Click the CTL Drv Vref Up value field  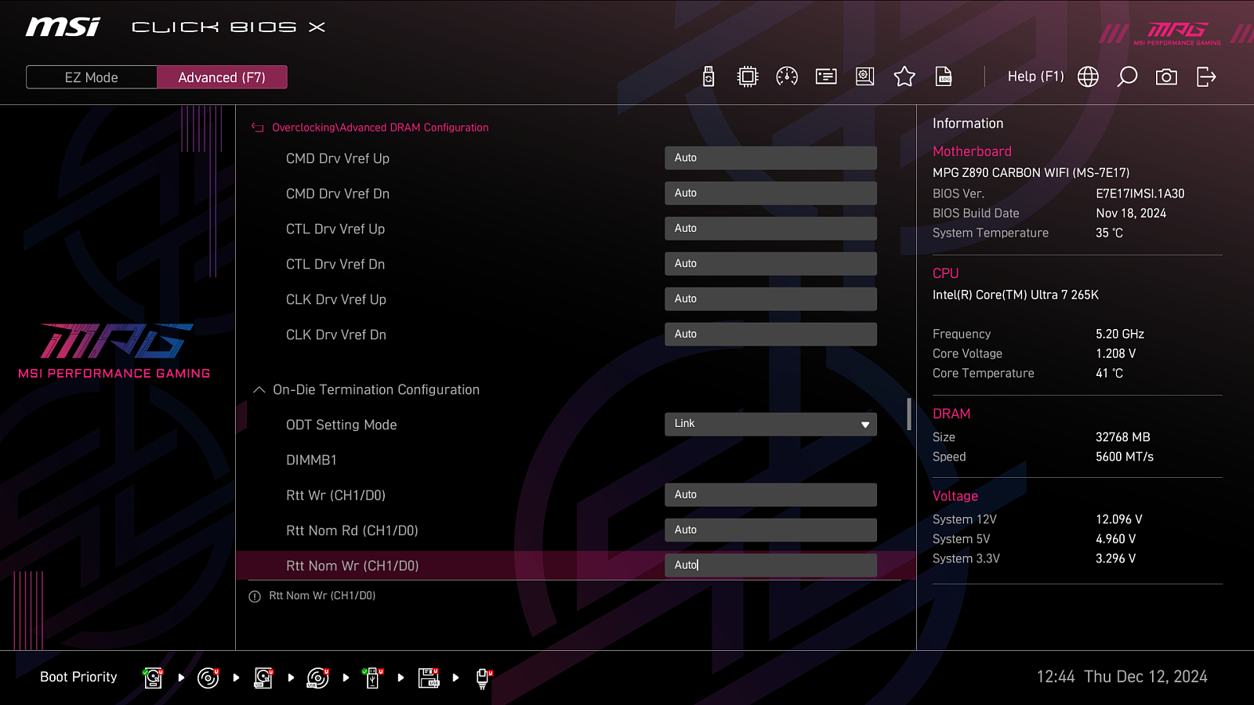(770, 229)
